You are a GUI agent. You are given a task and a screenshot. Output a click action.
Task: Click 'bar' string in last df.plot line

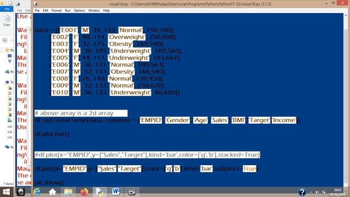[206, 169]
